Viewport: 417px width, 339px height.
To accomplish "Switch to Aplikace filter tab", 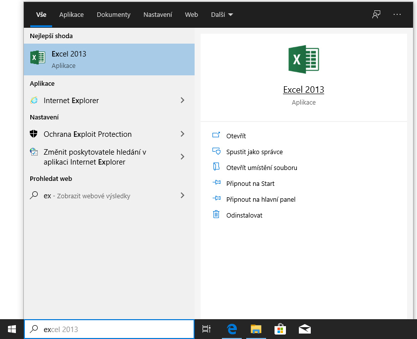I will pyautogui.click(x=71, y=14).
